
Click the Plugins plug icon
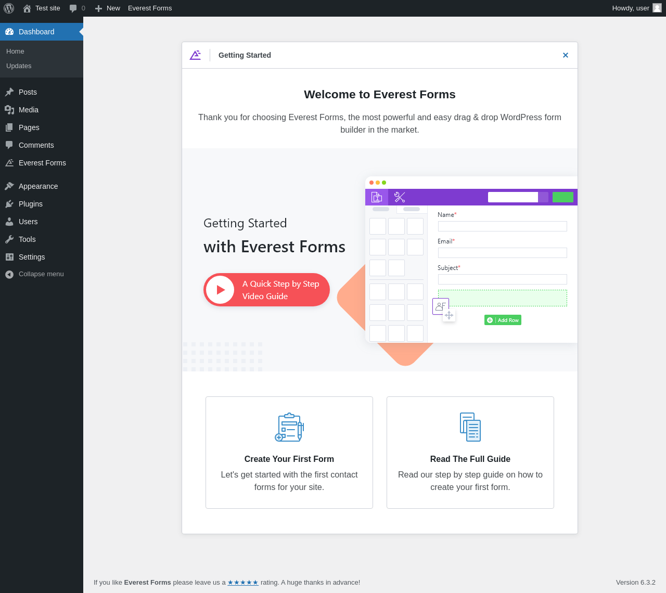(9, 204)
